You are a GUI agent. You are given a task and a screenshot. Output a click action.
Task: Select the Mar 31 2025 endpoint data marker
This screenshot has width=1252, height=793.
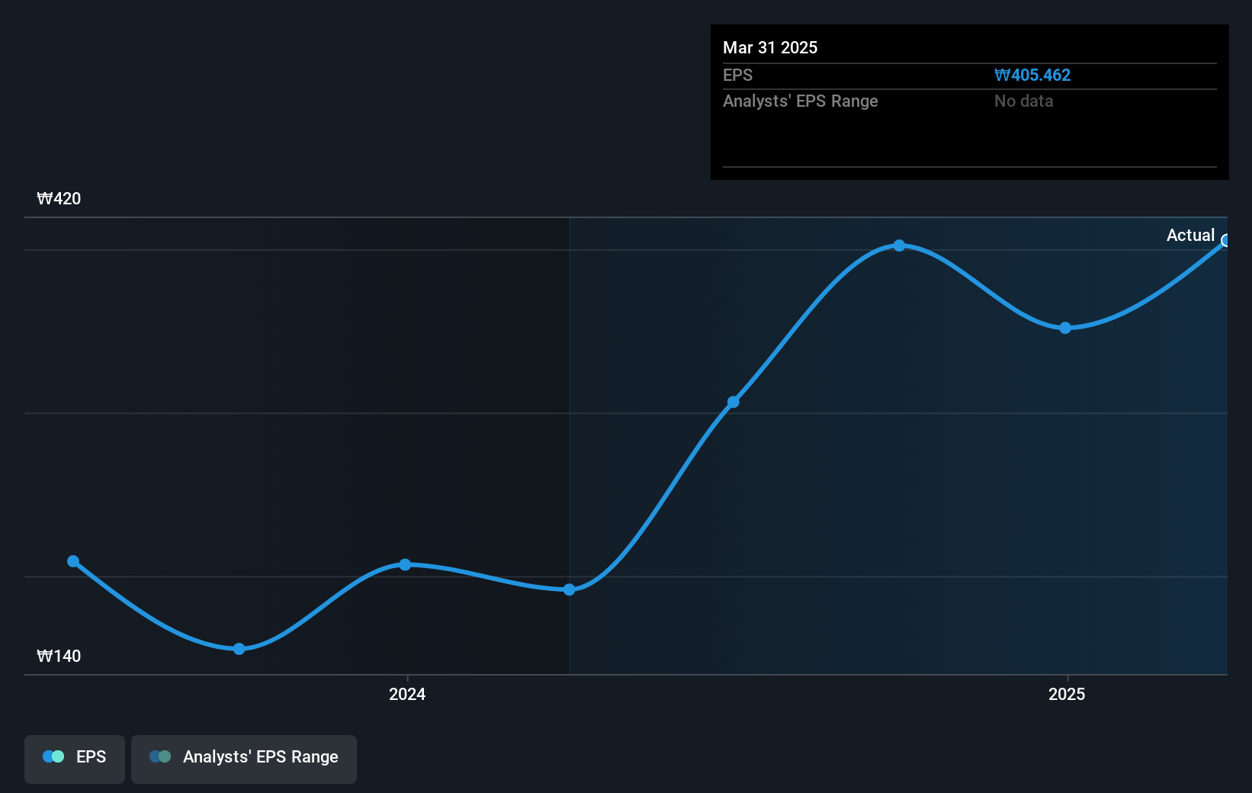click(1226, 241)
